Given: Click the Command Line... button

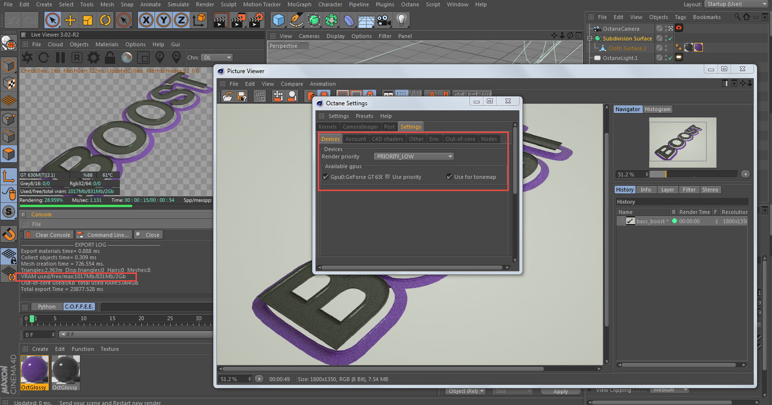Looking at the screenshot, I should 103,235.
